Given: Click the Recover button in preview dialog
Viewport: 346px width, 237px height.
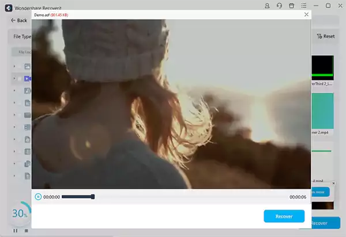Looking at the screenshot, I should (284, 216).
